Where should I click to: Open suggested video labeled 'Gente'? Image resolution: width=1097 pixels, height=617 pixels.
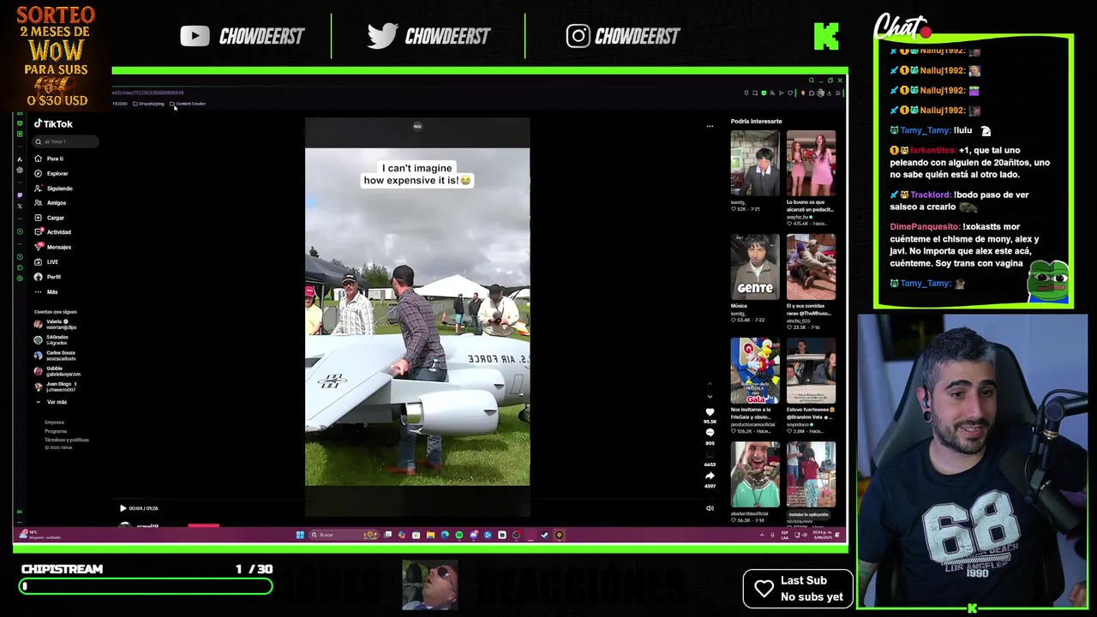755,267
